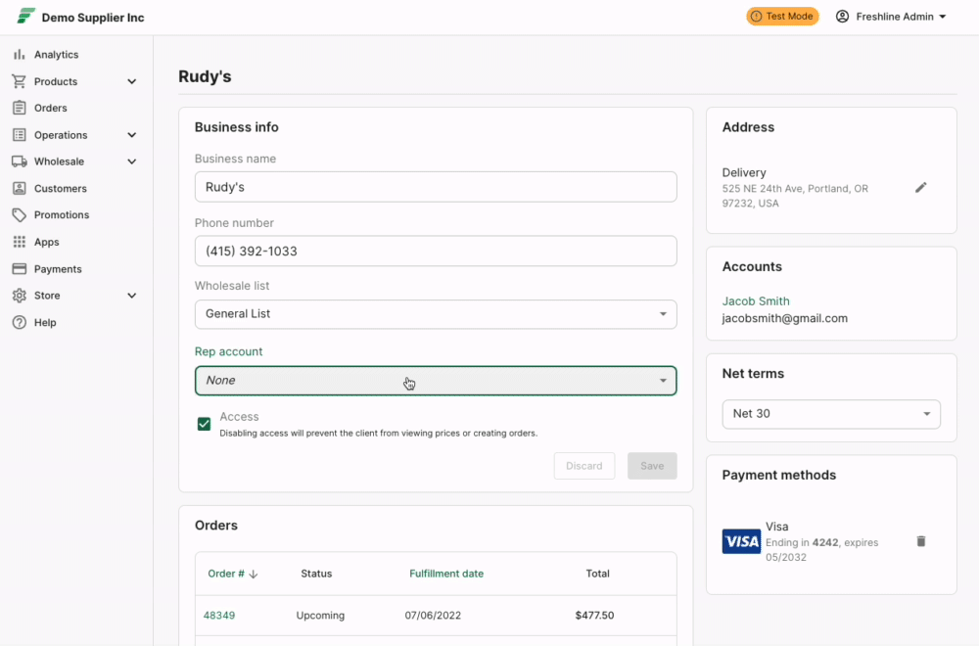Sort orders by Fulfillment date column

pos(446,574)
